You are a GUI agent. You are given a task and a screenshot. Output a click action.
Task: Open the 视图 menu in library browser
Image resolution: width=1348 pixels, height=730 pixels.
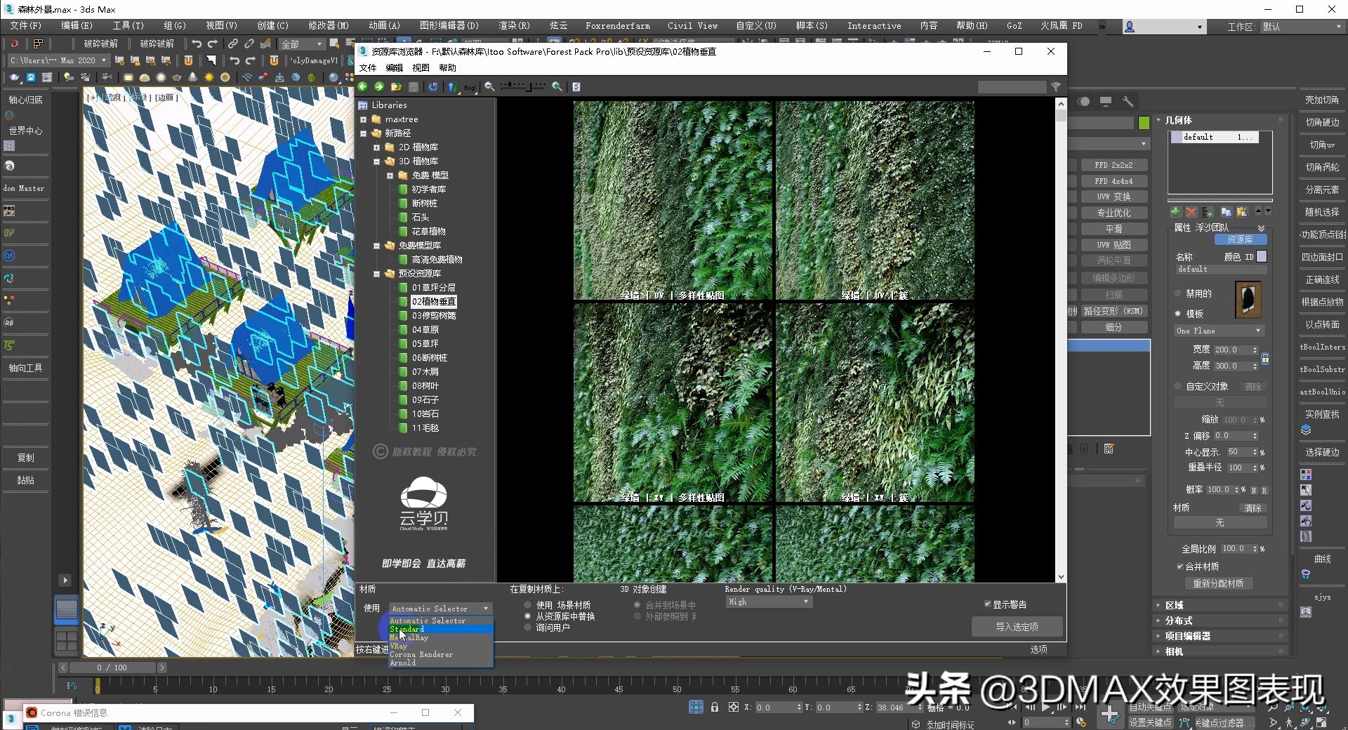click(421, 68)
